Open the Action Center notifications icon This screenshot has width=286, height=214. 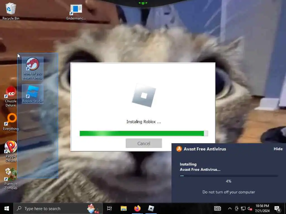point(277,209)
